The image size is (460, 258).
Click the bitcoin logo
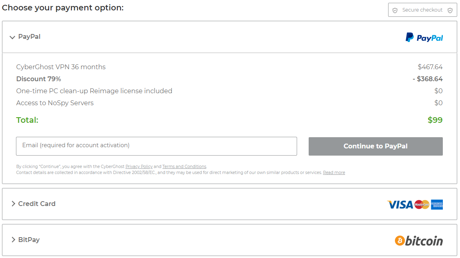pyautogui.click(x=419, y=241)
